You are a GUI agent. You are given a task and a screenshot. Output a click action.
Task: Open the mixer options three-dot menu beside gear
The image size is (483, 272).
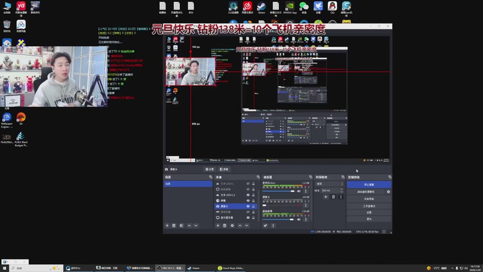click(273, 225)
